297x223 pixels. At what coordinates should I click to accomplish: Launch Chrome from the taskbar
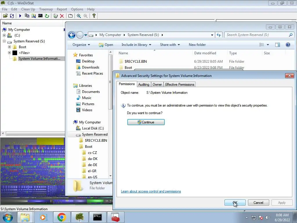tap(61, 217)
